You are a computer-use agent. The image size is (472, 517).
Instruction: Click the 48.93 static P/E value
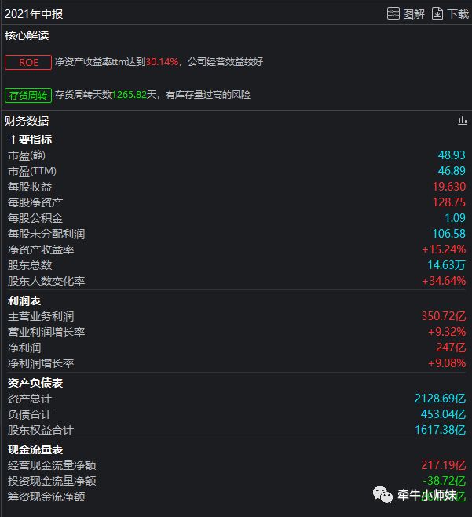[452, 155]
